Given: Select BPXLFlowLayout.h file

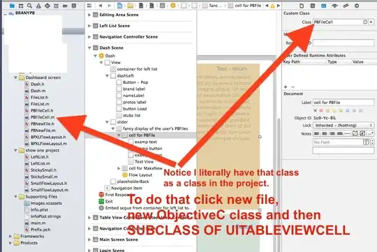Looking at the screenshot, I should [x=48, y=137].
